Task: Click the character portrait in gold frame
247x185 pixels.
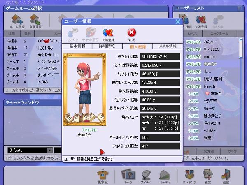Action: [x=84, y=89]
